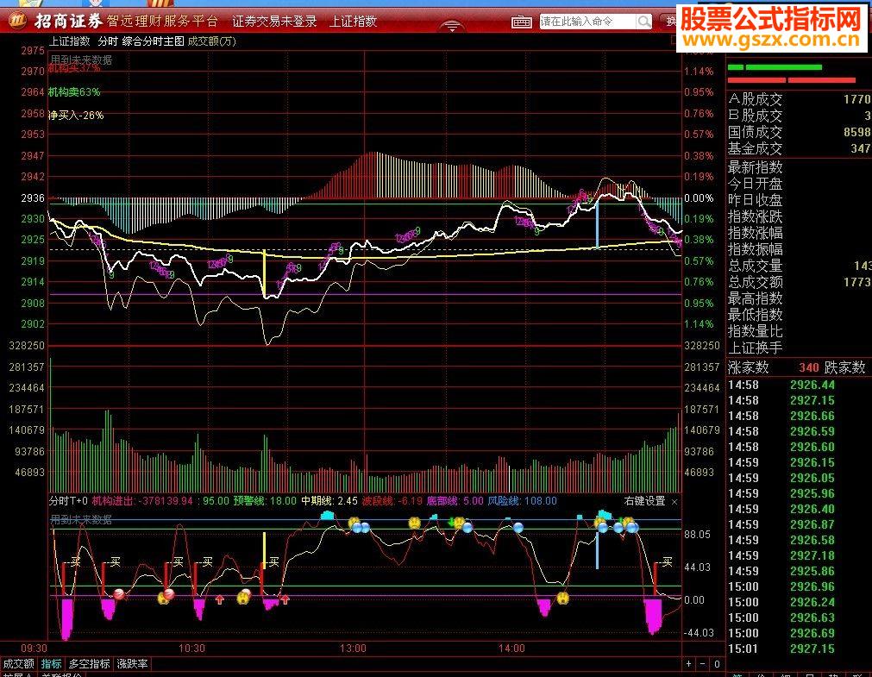Click the 净买入-26% label
872x677 pixels.
(76, 116)
